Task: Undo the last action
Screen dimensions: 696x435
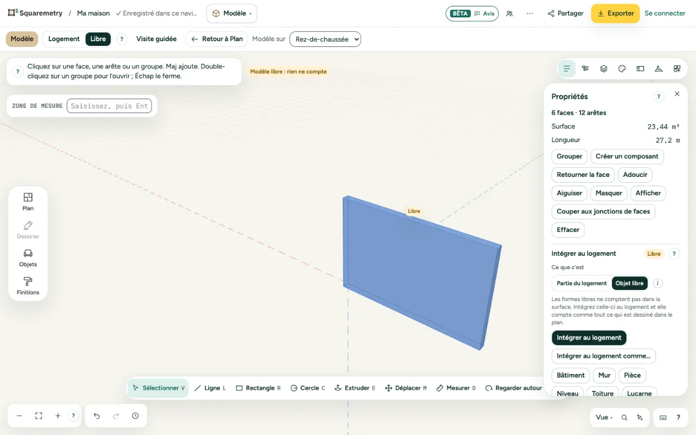Action: pyautogui.click(x=97, y=416)
